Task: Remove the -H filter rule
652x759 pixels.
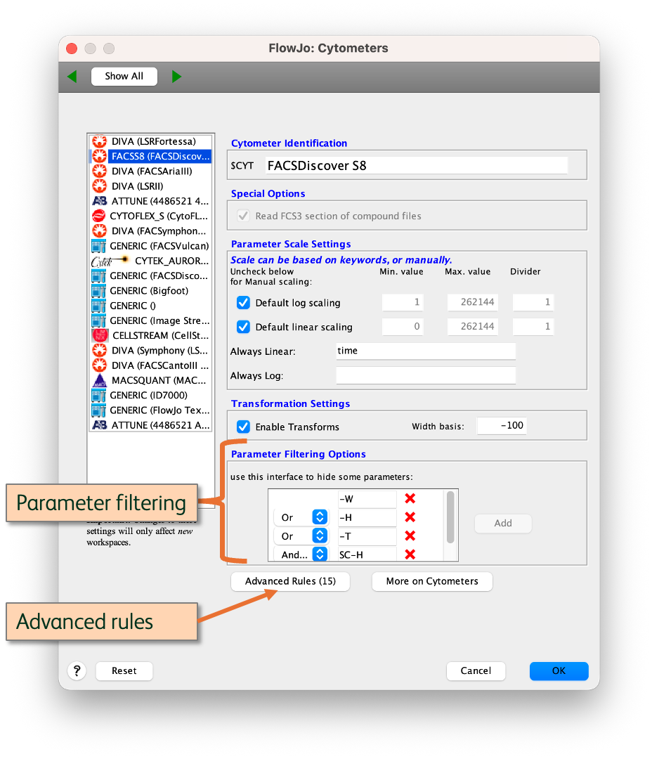Action: click(x=410, y=517)
